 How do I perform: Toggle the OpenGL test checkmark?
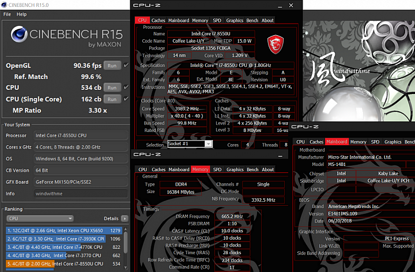(126, 65)
